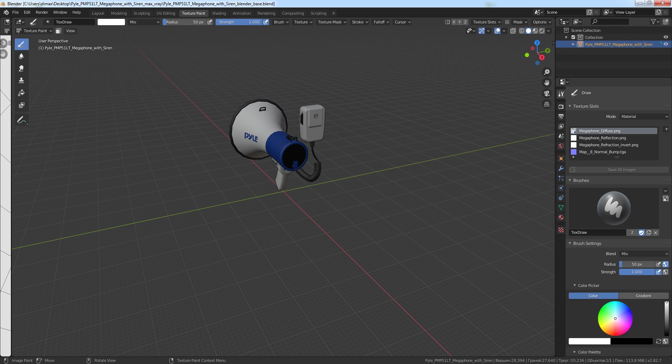Select the Draw brush tool
The height and width of the screenshot is (364, 672).
pyautogui.click(x=21, y=44)
